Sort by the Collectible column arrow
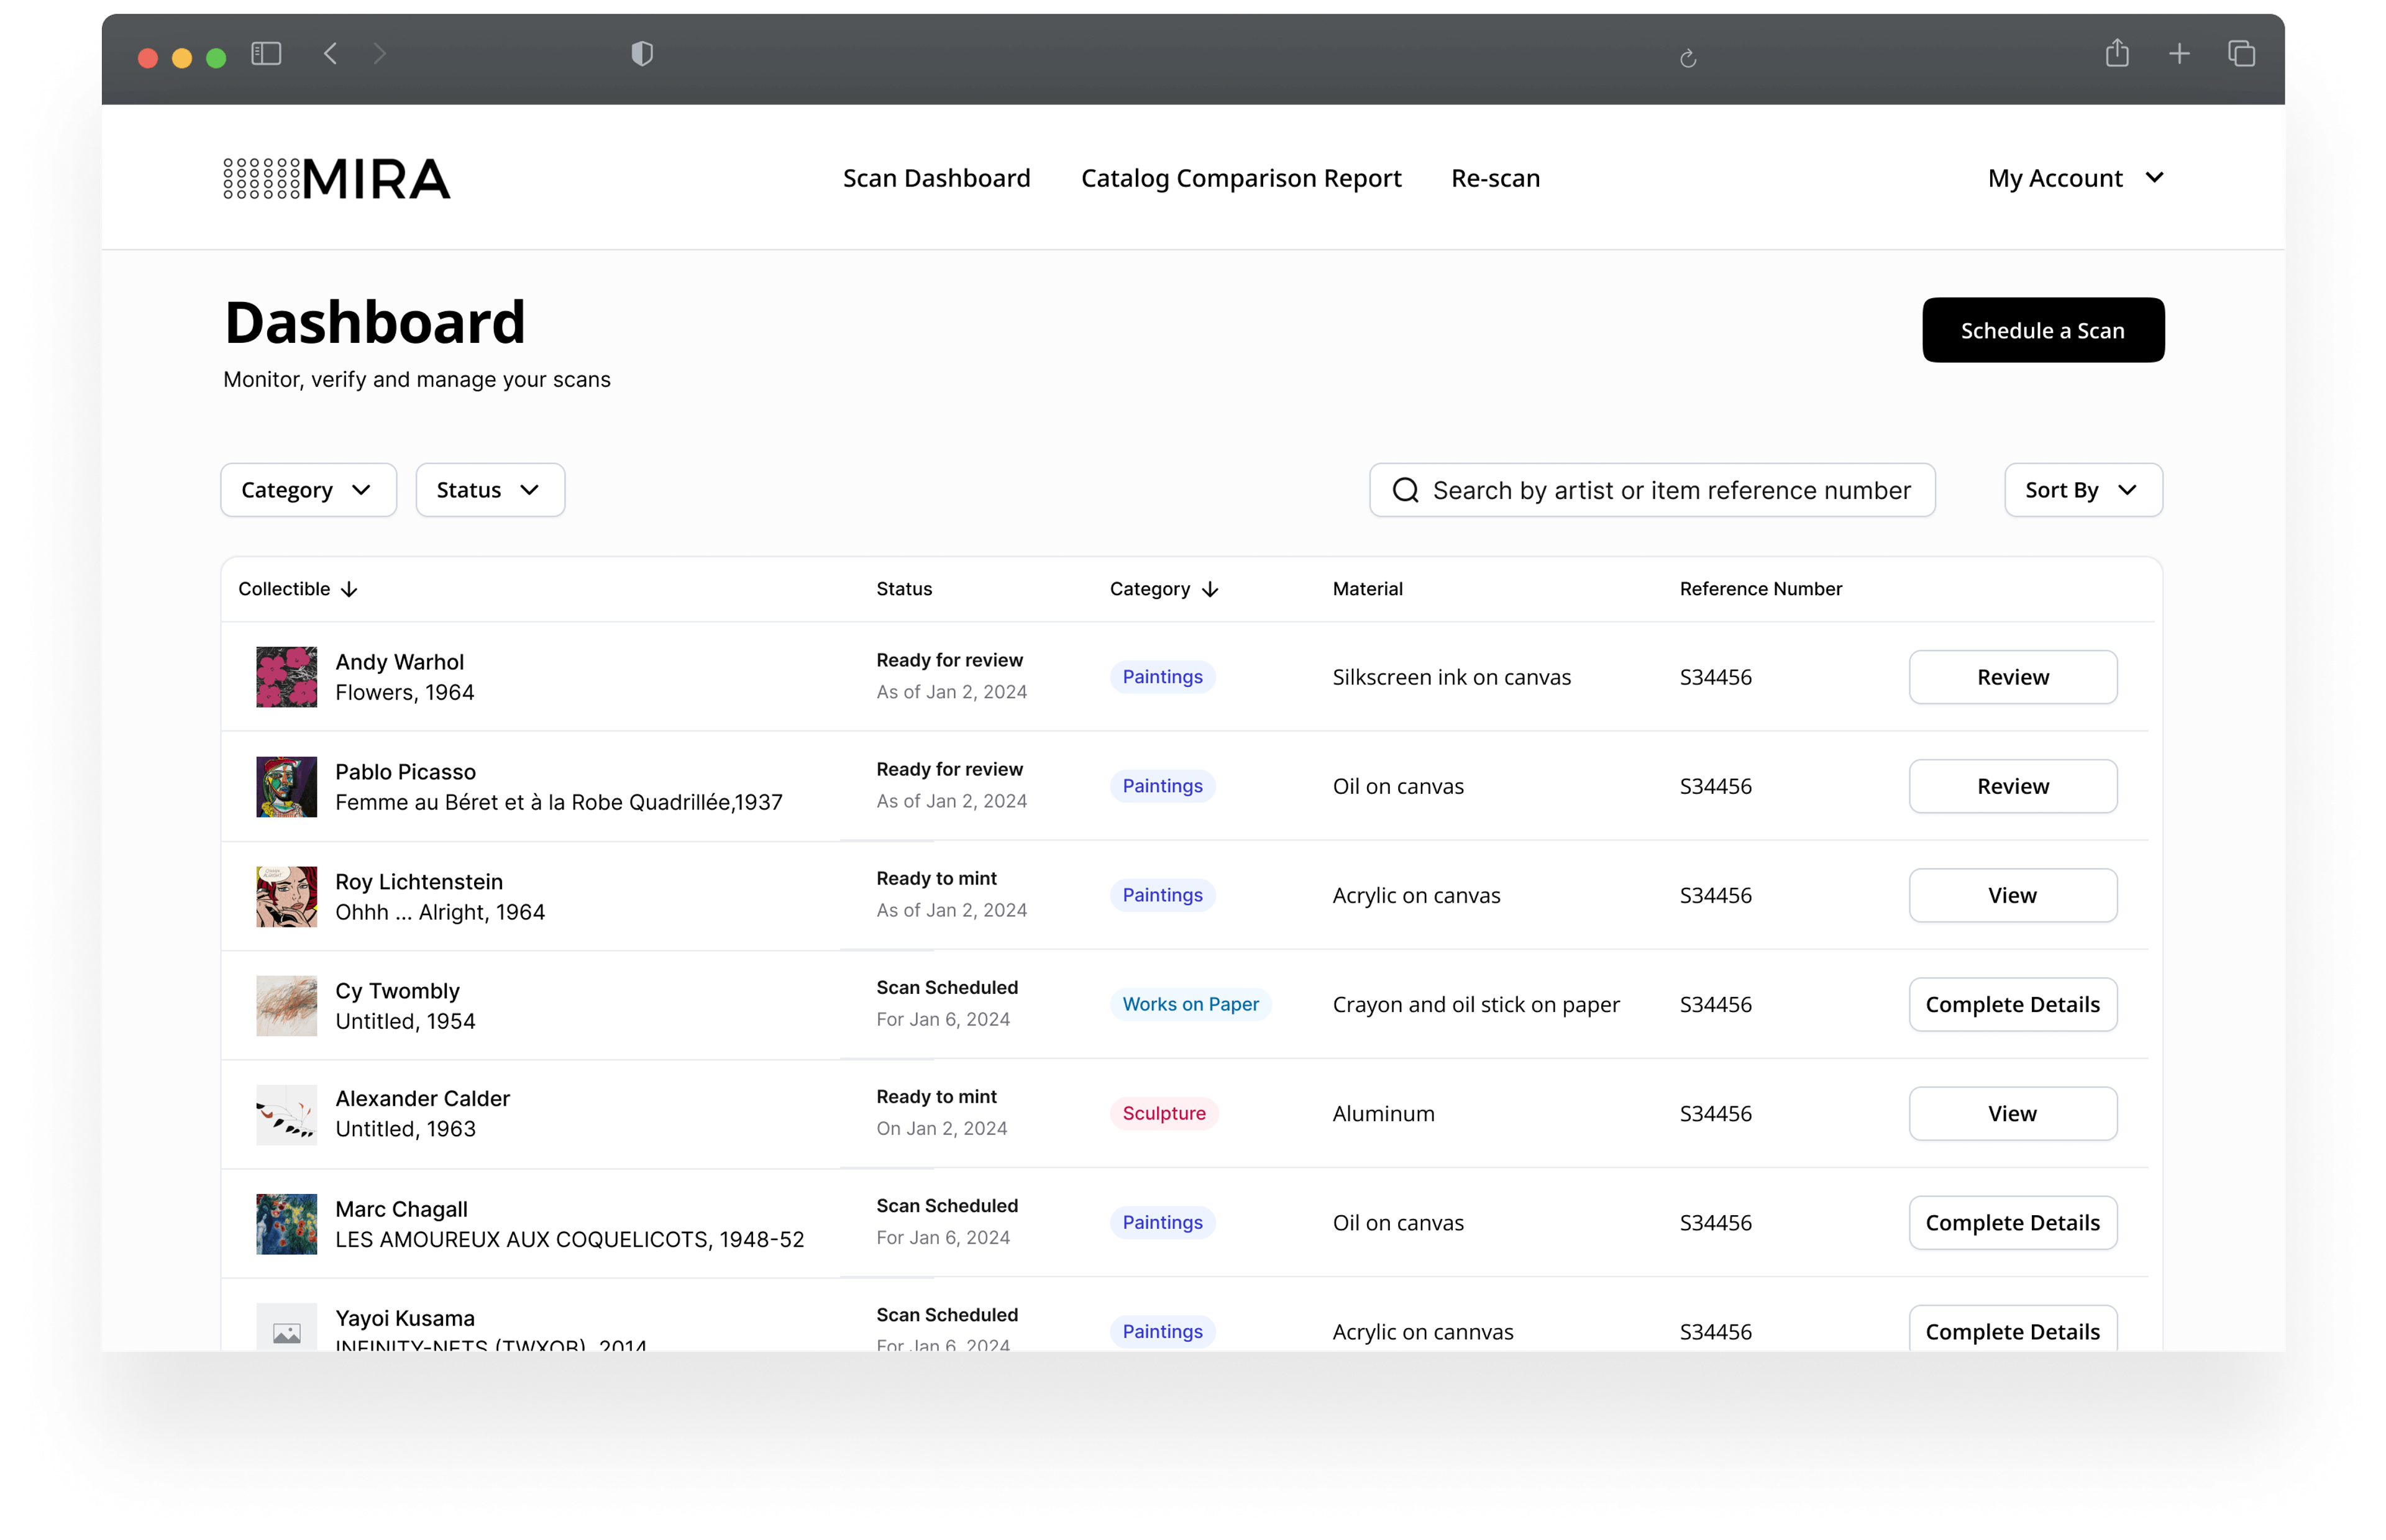2386x1540 pixels. [349, 589]
